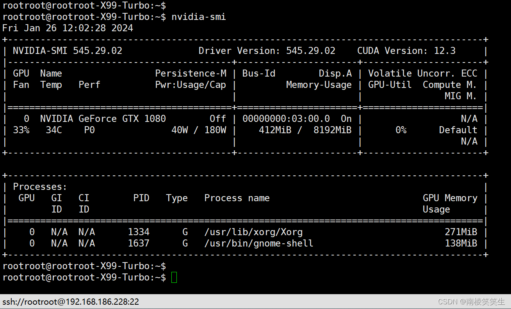Select the PID column header
This screenshot has height=309, width=511.
(141, 198)
